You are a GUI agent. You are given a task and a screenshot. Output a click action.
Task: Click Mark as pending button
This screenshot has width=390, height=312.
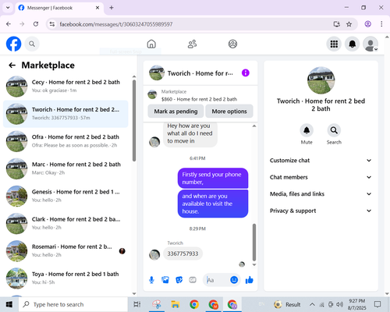pyautogui.click(x=175, y=112)
